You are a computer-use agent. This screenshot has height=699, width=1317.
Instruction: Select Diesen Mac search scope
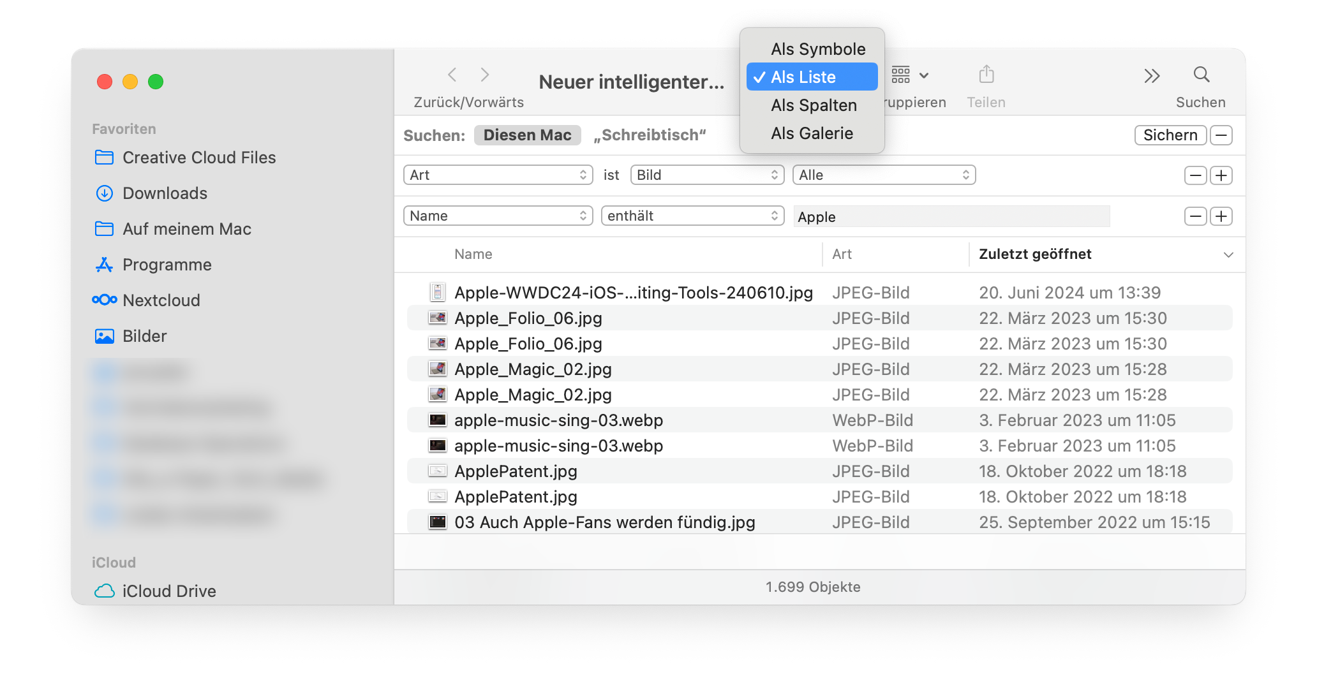(527, 135)
